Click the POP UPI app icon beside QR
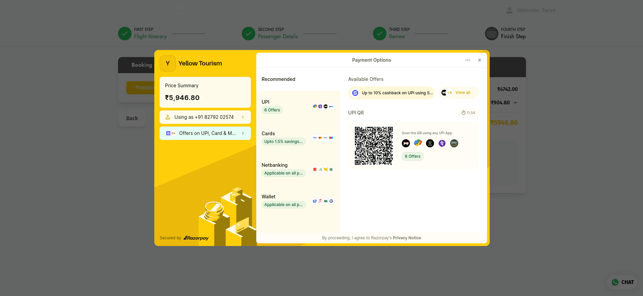Screen dimensions: 643x296 pos(406,143)
